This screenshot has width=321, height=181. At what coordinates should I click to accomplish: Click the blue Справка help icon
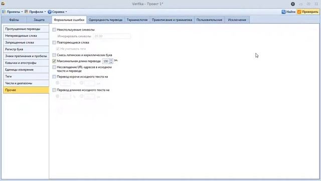click(x=50, y=12)
